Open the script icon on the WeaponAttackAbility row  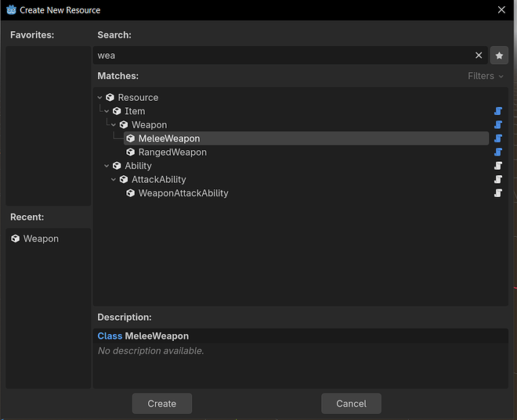point(498,193)
